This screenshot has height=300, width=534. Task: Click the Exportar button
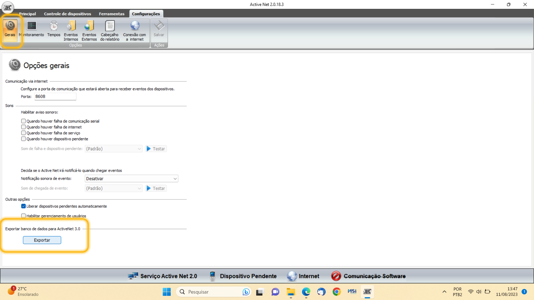42,240
